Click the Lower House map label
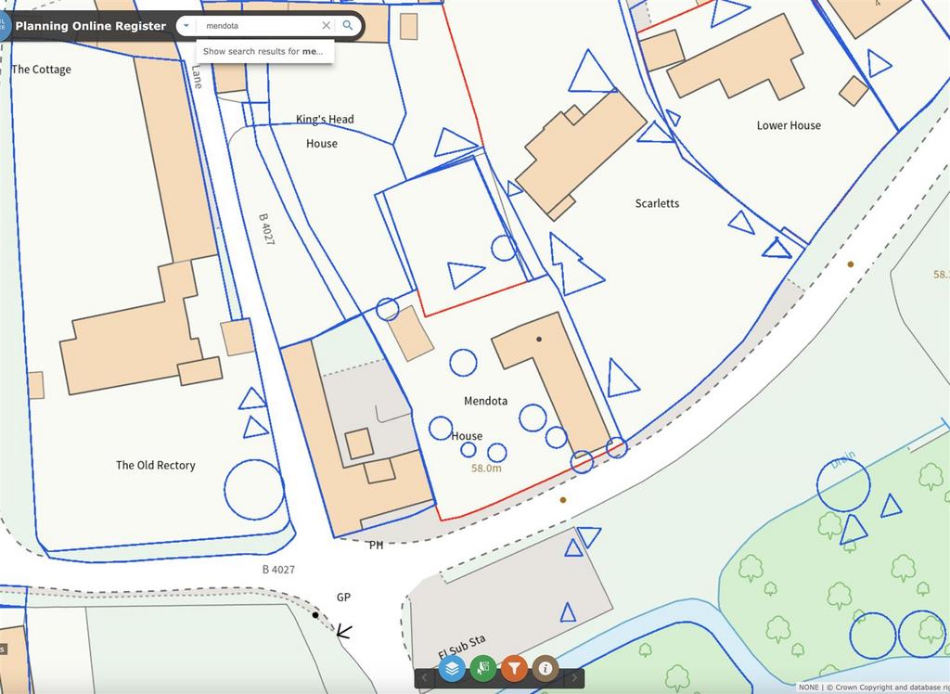The width and height of the screenshot is (950, 694). [789, 125]
